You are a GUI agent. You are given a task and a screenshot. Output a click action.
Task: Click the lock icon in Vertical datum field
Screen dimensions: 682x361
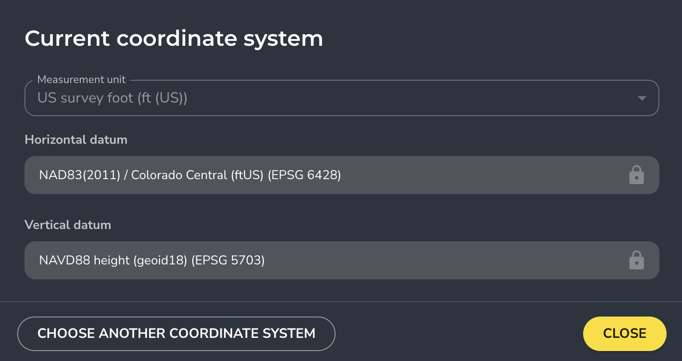[637, 260]
